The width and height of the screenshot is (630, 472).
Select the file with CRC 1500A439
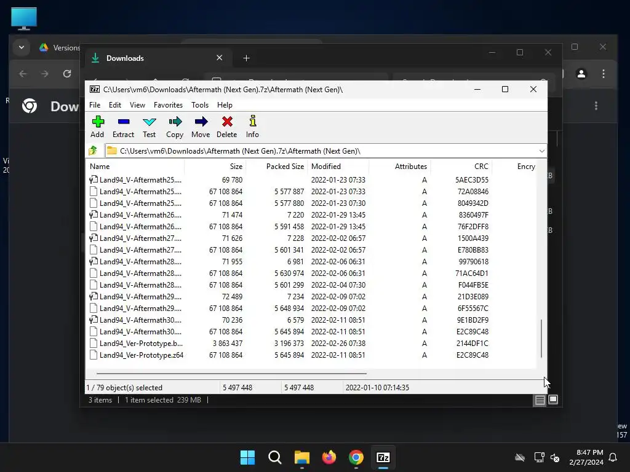click(x=311, y=238)
